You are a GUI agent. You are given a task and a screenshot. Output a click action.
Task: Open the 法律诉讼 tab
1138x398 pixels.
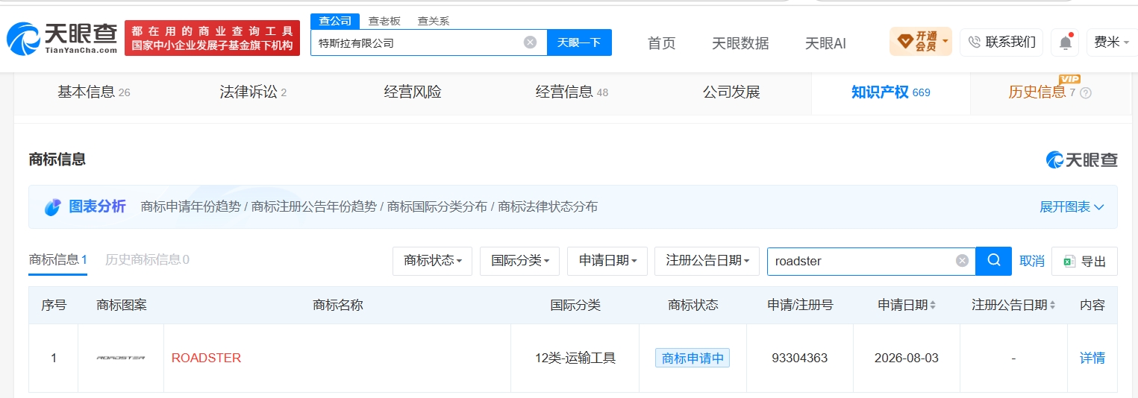tap(253, 92)
